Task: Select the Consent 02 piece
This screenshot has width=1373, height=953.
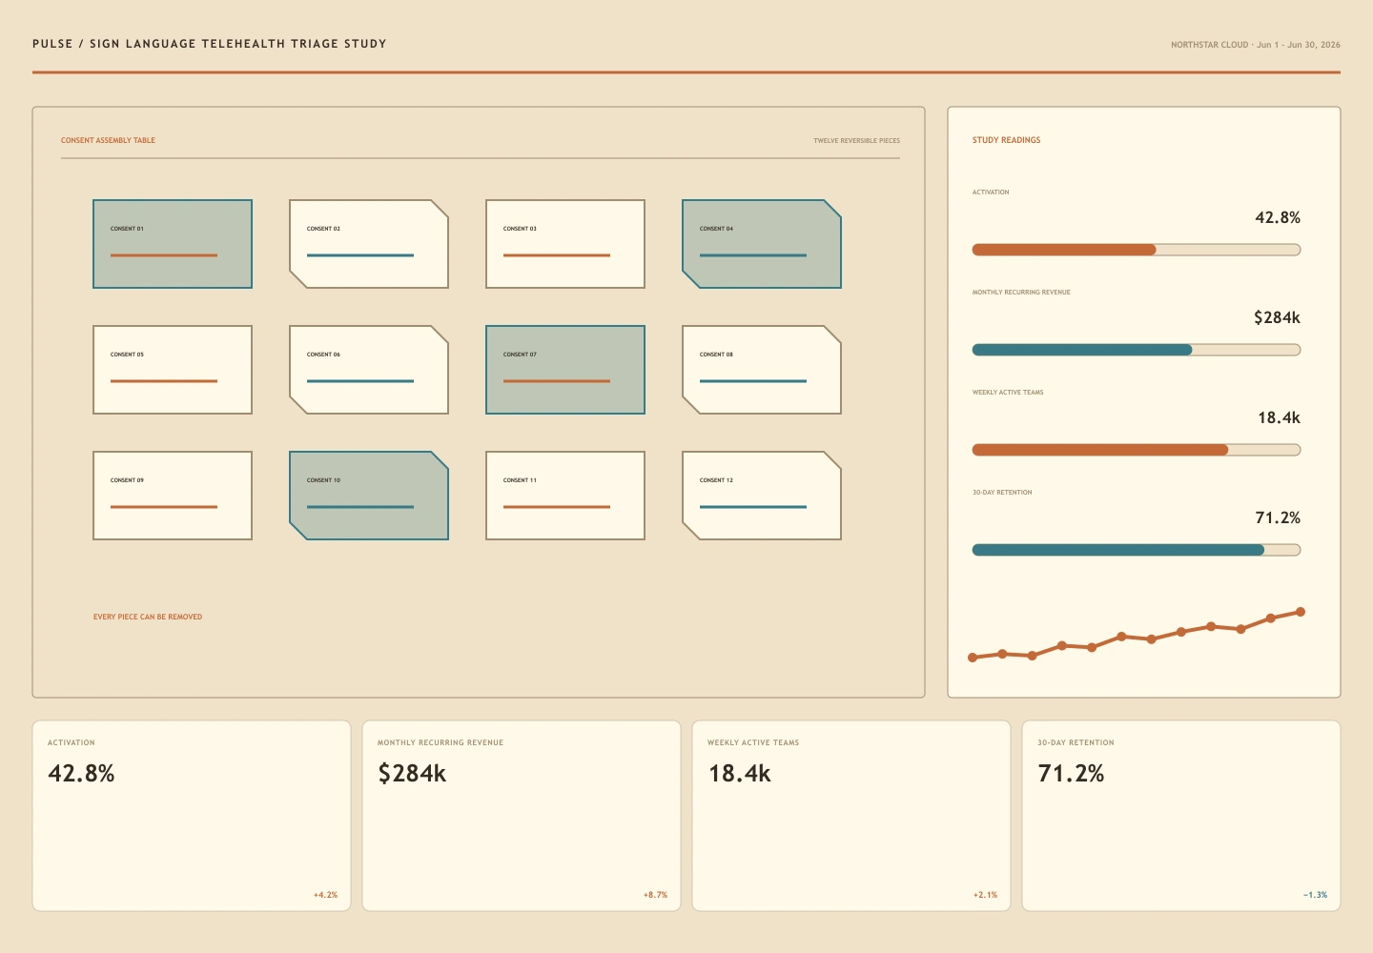Action: coord(369,244)
